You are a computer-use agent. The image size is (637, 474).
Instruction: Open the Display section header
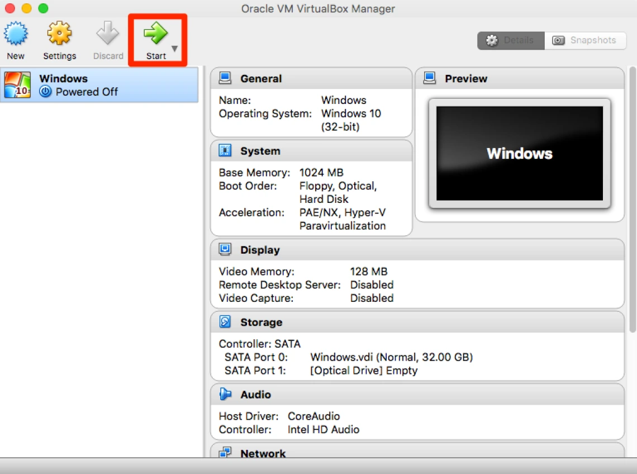(417, 250)
